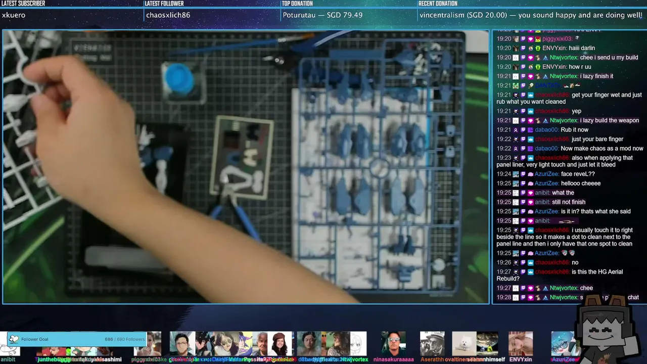The image size is (647, 364).
Task: Click the cloud badge beside "face reveL??"
Action: pyautogui.click(x=531, y=174)
